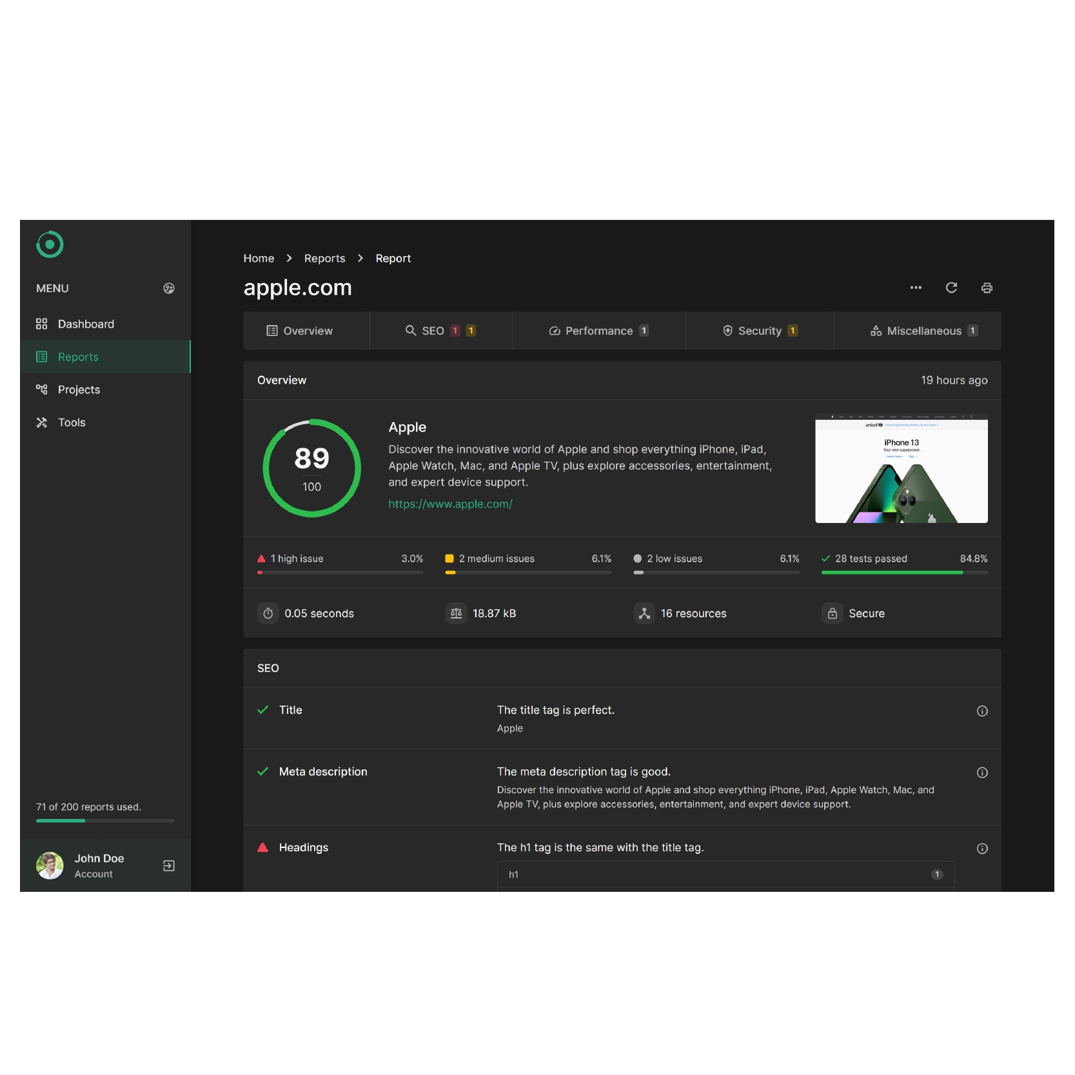Toggle the theme palette icon beside MENU
Viewport: 1075px width, 1075px height.
(x=169, y=288)
